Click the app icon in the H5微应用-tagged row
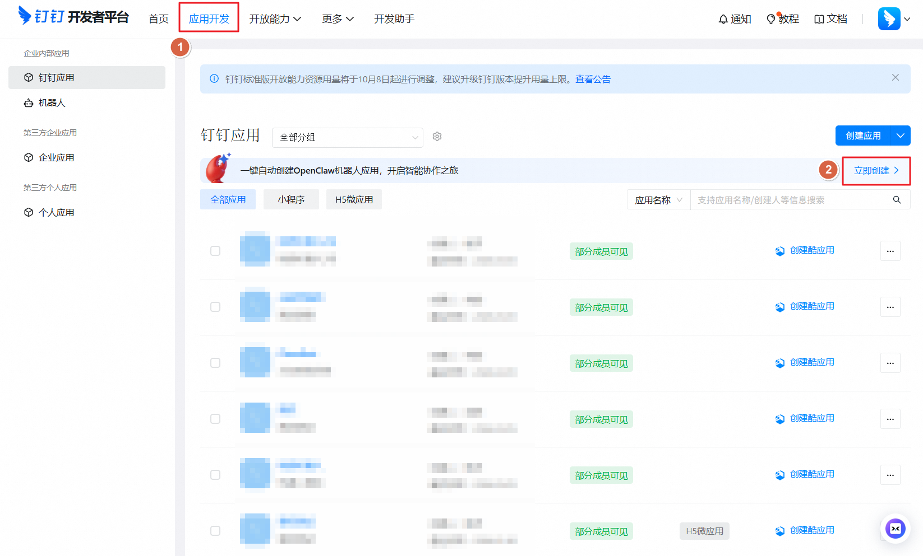The image size is (923, 556). [x=255, y=529]
